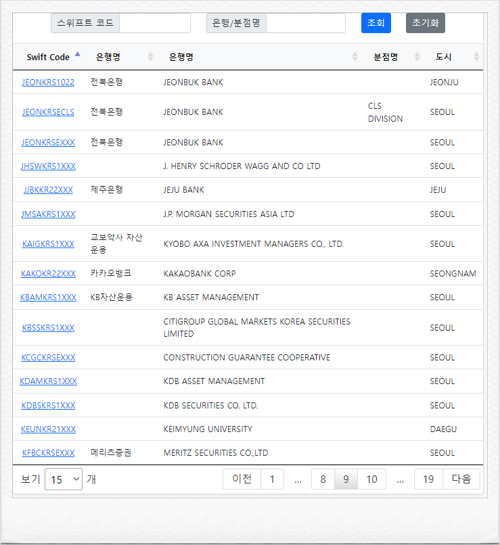Image resolution: width=500 pixels, height=545 pixels.
Task: Jump to last page 19
Action: point(428,479)
